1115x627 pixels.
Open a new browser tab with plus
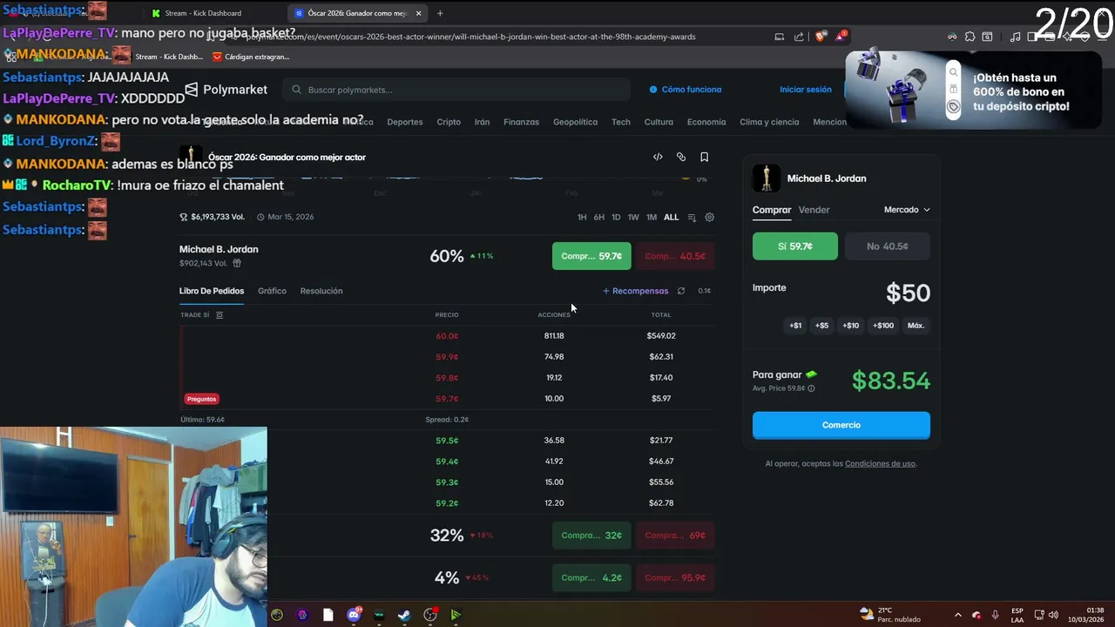tap(440, 13)
